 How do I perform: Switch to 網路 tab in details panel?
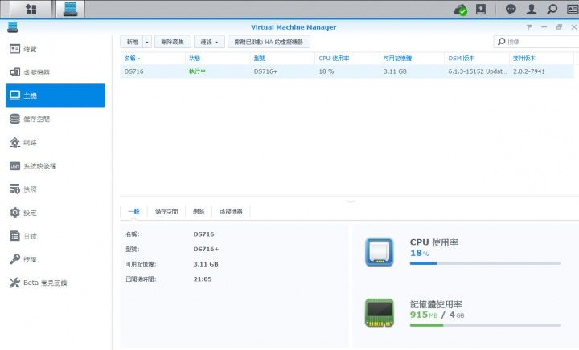click(199, 211)
